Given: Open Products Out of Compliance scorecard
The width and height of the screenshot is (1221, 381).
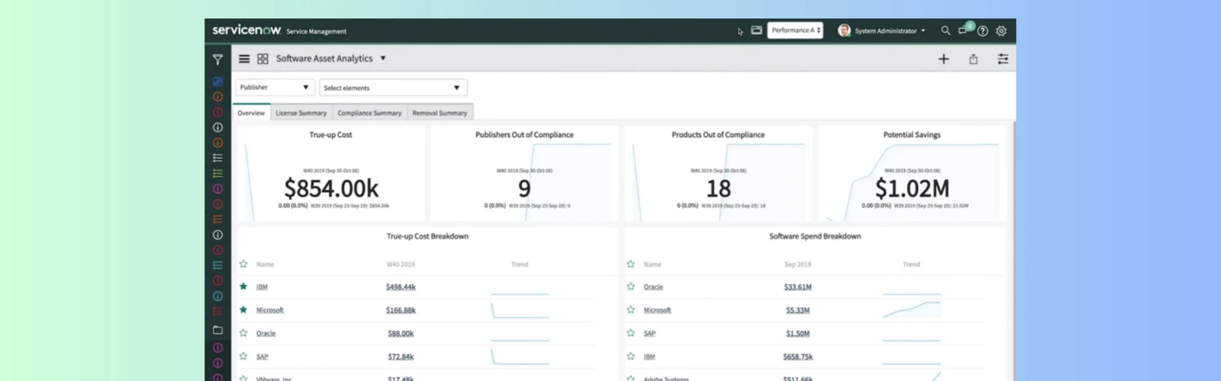Looking at the screenshot, I should 718,174.
